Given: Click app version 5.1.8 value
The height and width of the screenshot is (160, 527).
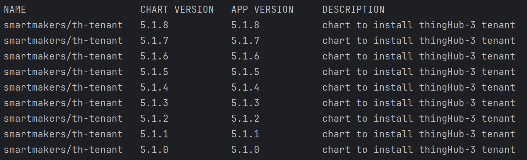Looking at the screenshot, I should 245,25.
